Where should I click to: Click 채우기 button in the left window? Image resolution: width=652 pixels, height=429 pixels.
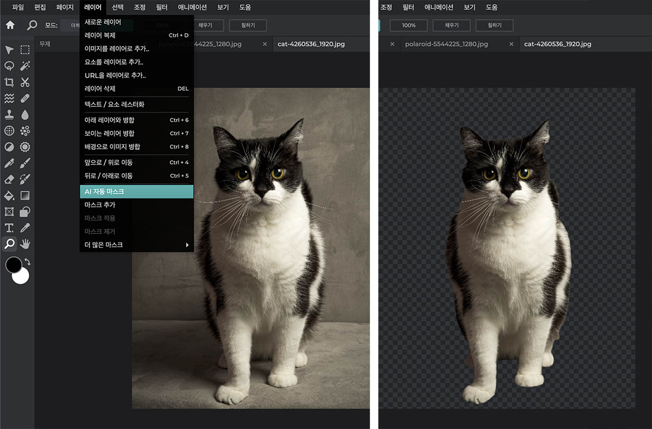click(x=205, y=25)
